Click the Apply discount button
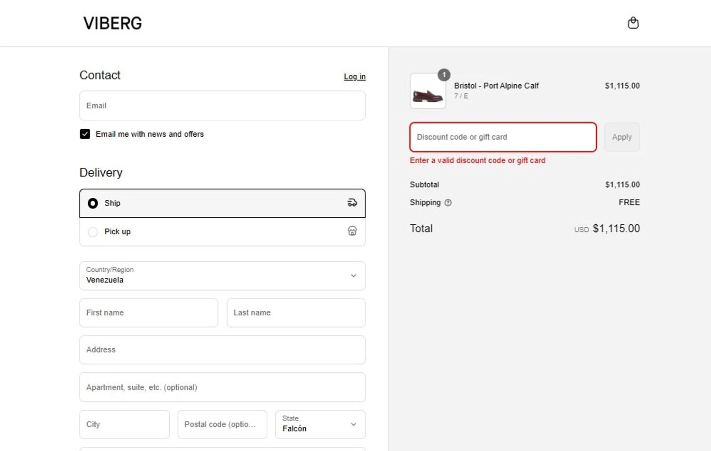 tap(622, 137)
